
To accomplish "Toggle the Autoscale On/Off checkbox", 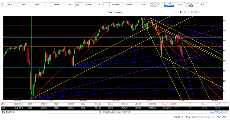I will (x=191, y=5).
